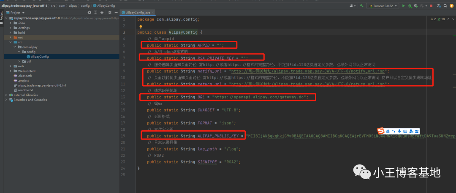456x193 pixels.
Task: Open Project panel gear options
Action: [110, 13]
